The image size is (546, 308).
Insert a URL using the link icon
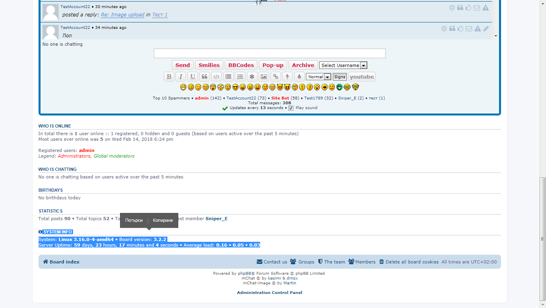click(275, 77)
